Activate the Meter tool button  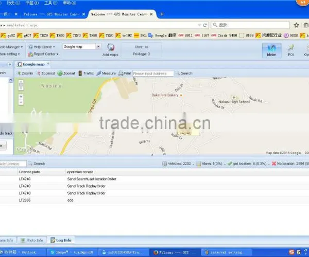(271, 50)
